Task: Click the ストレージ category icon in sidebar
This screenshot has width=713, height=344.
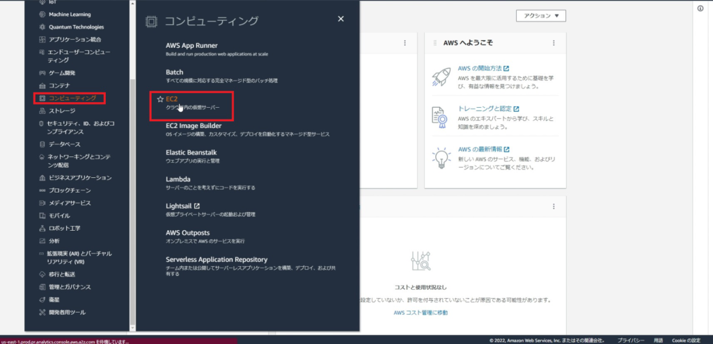Action: coord(42,110)
